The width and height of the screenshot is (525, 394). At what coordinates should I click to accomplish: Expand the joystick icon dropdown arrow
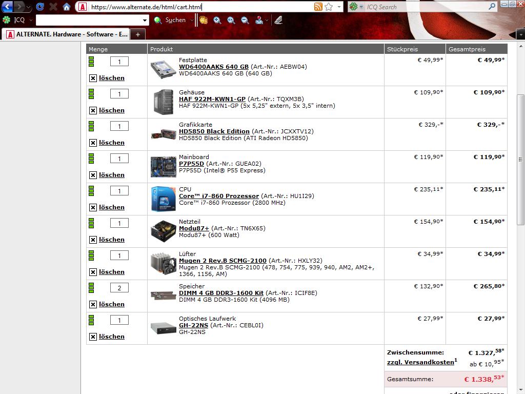pyautogui.click(x=267, y=21)
